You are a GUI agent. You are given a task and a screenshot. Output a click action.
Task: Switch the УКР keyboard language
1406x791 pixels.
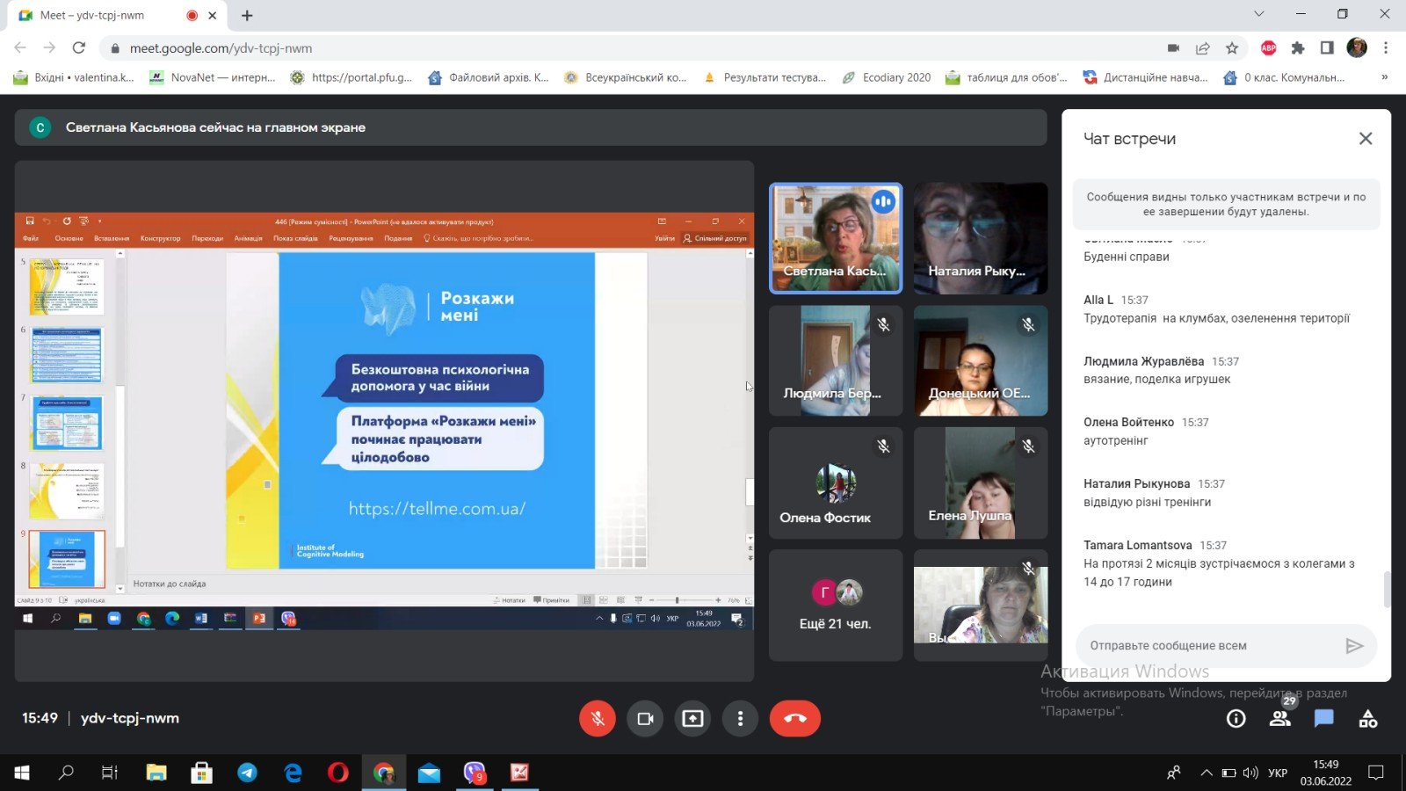[1278, 773]
